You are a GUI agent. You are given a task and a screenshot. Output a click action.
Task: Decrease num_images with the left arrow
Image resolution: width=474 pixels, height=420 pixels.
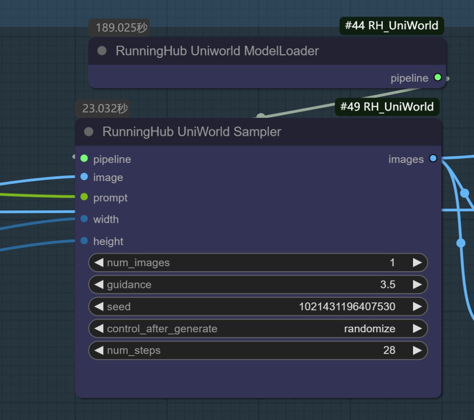pyautogui.click(x=99, y=262)
